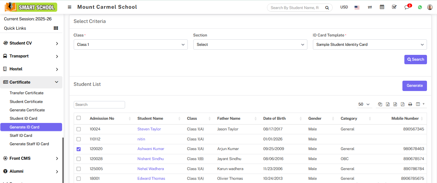Open the Class dropdown
This screenshot has height=183, width=437.
coord(131,45)
